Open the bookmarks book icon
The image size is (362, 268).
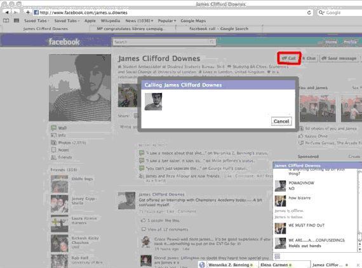coord(6,20)
